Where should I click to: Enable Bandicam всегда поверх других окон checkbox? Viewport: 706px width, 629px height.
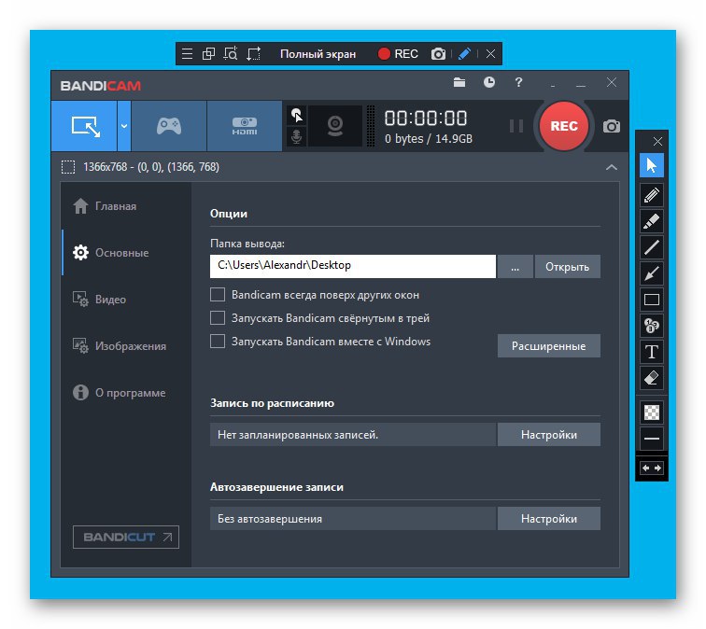(218, 295)
